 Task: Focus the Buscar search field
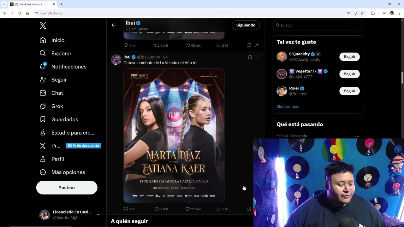tap(318, 25)
